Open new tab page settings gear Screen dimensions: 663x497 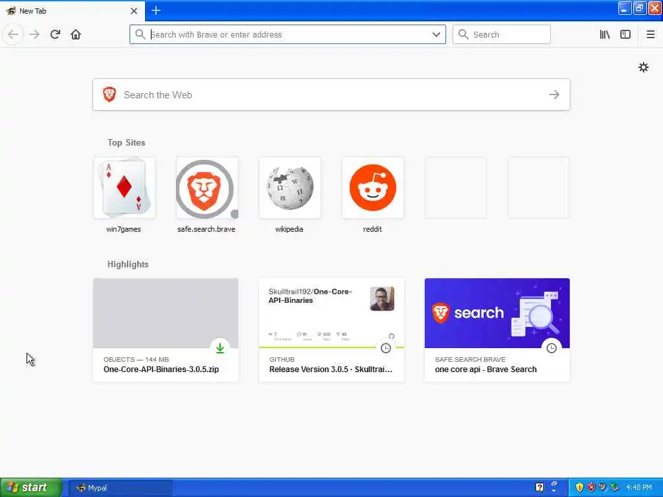643,67
